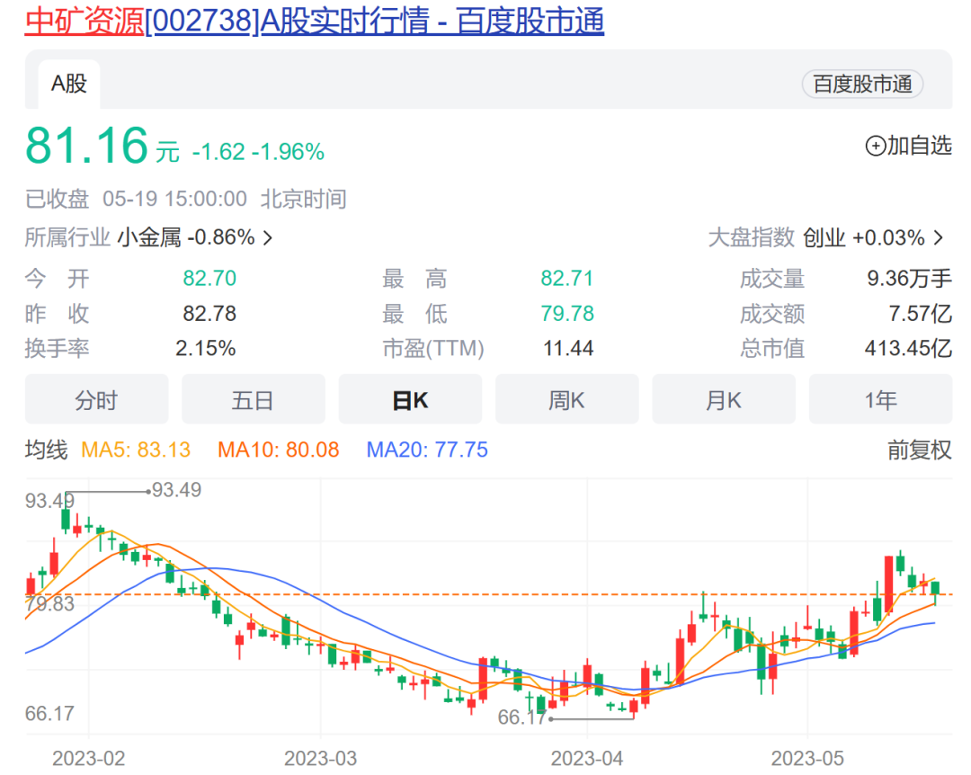971x775 pixels.
Task: Expand the 小金属 industry chevron
Action: pos(268,238)
